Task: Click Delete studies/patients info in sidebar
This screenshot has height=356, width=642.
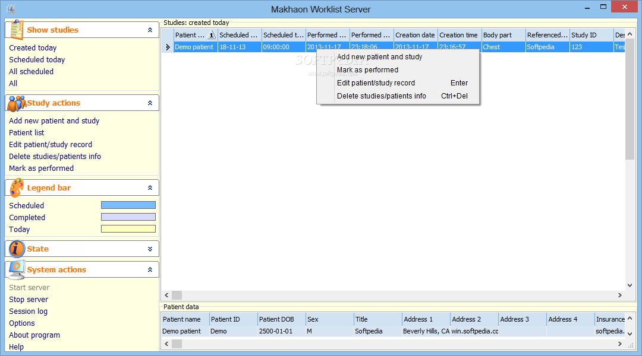Action: click(x=55, y=157)
